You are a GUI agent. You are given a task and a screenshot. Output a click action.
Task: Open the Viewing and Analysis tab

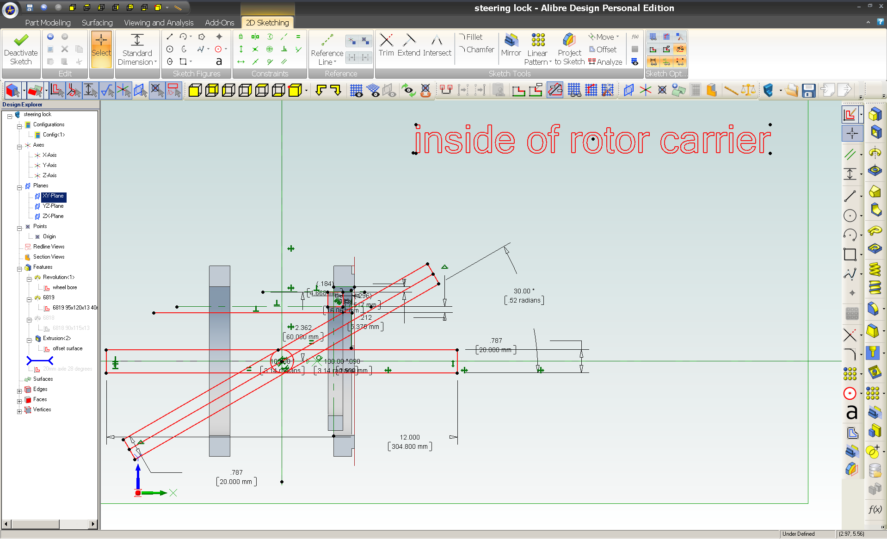(159, 23)
